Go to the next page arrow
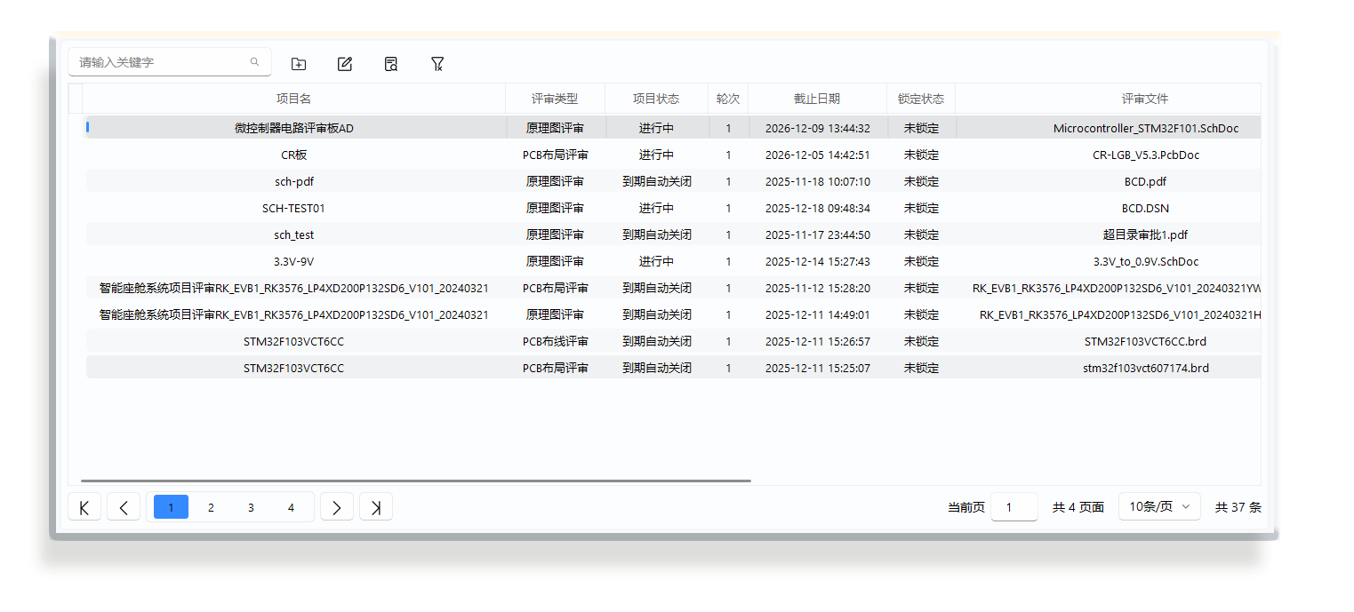Screen dimensions: 1354x612 tap(336, 507)
